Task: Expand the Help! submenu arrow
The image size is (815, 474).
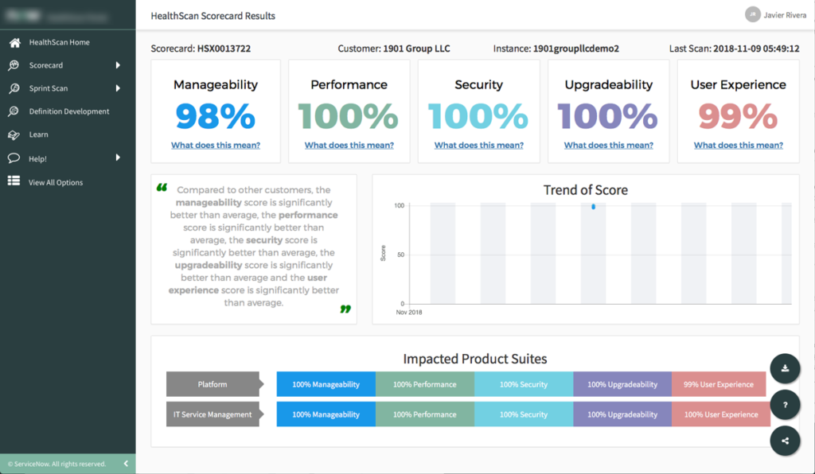Action: (x=118, y=157)
